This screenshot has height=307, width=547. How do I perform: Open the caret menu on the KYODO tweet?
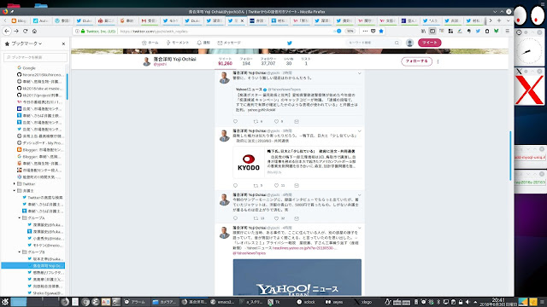tap(359, 131)
